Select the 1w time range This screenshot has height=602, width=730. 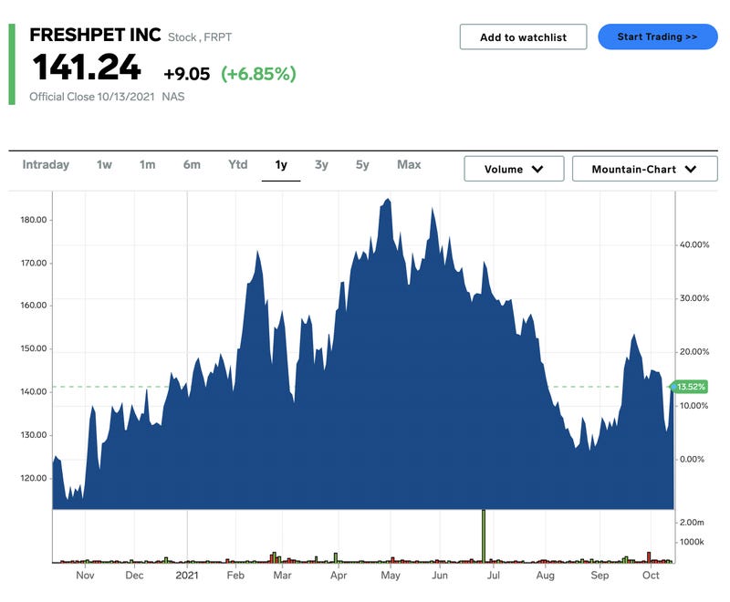point(104,165)
